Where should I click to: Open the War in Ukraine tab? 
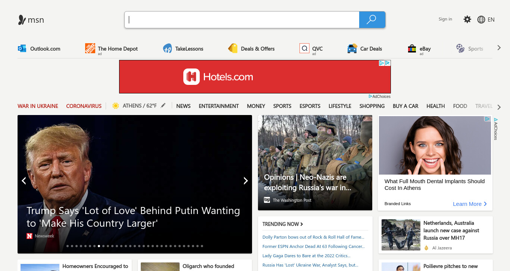[38, 106]
